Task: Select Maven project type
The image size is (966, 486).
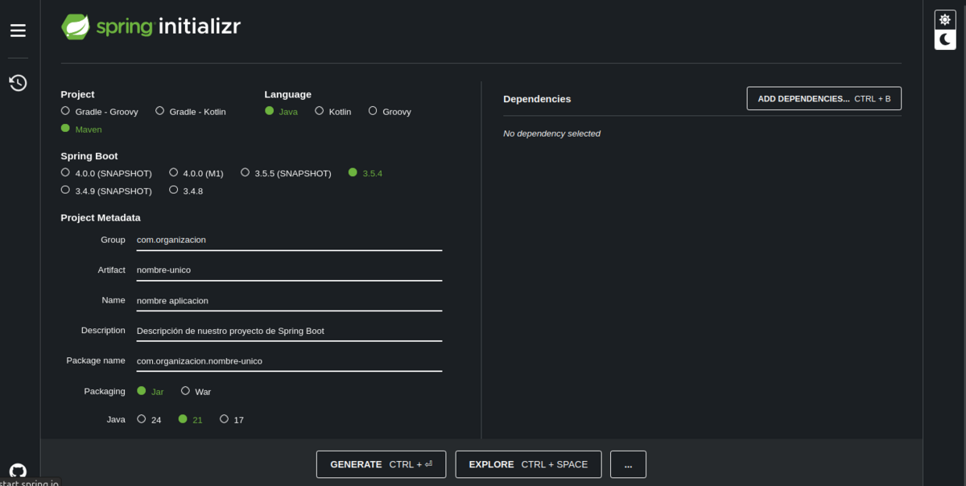Action: [81, 129]
